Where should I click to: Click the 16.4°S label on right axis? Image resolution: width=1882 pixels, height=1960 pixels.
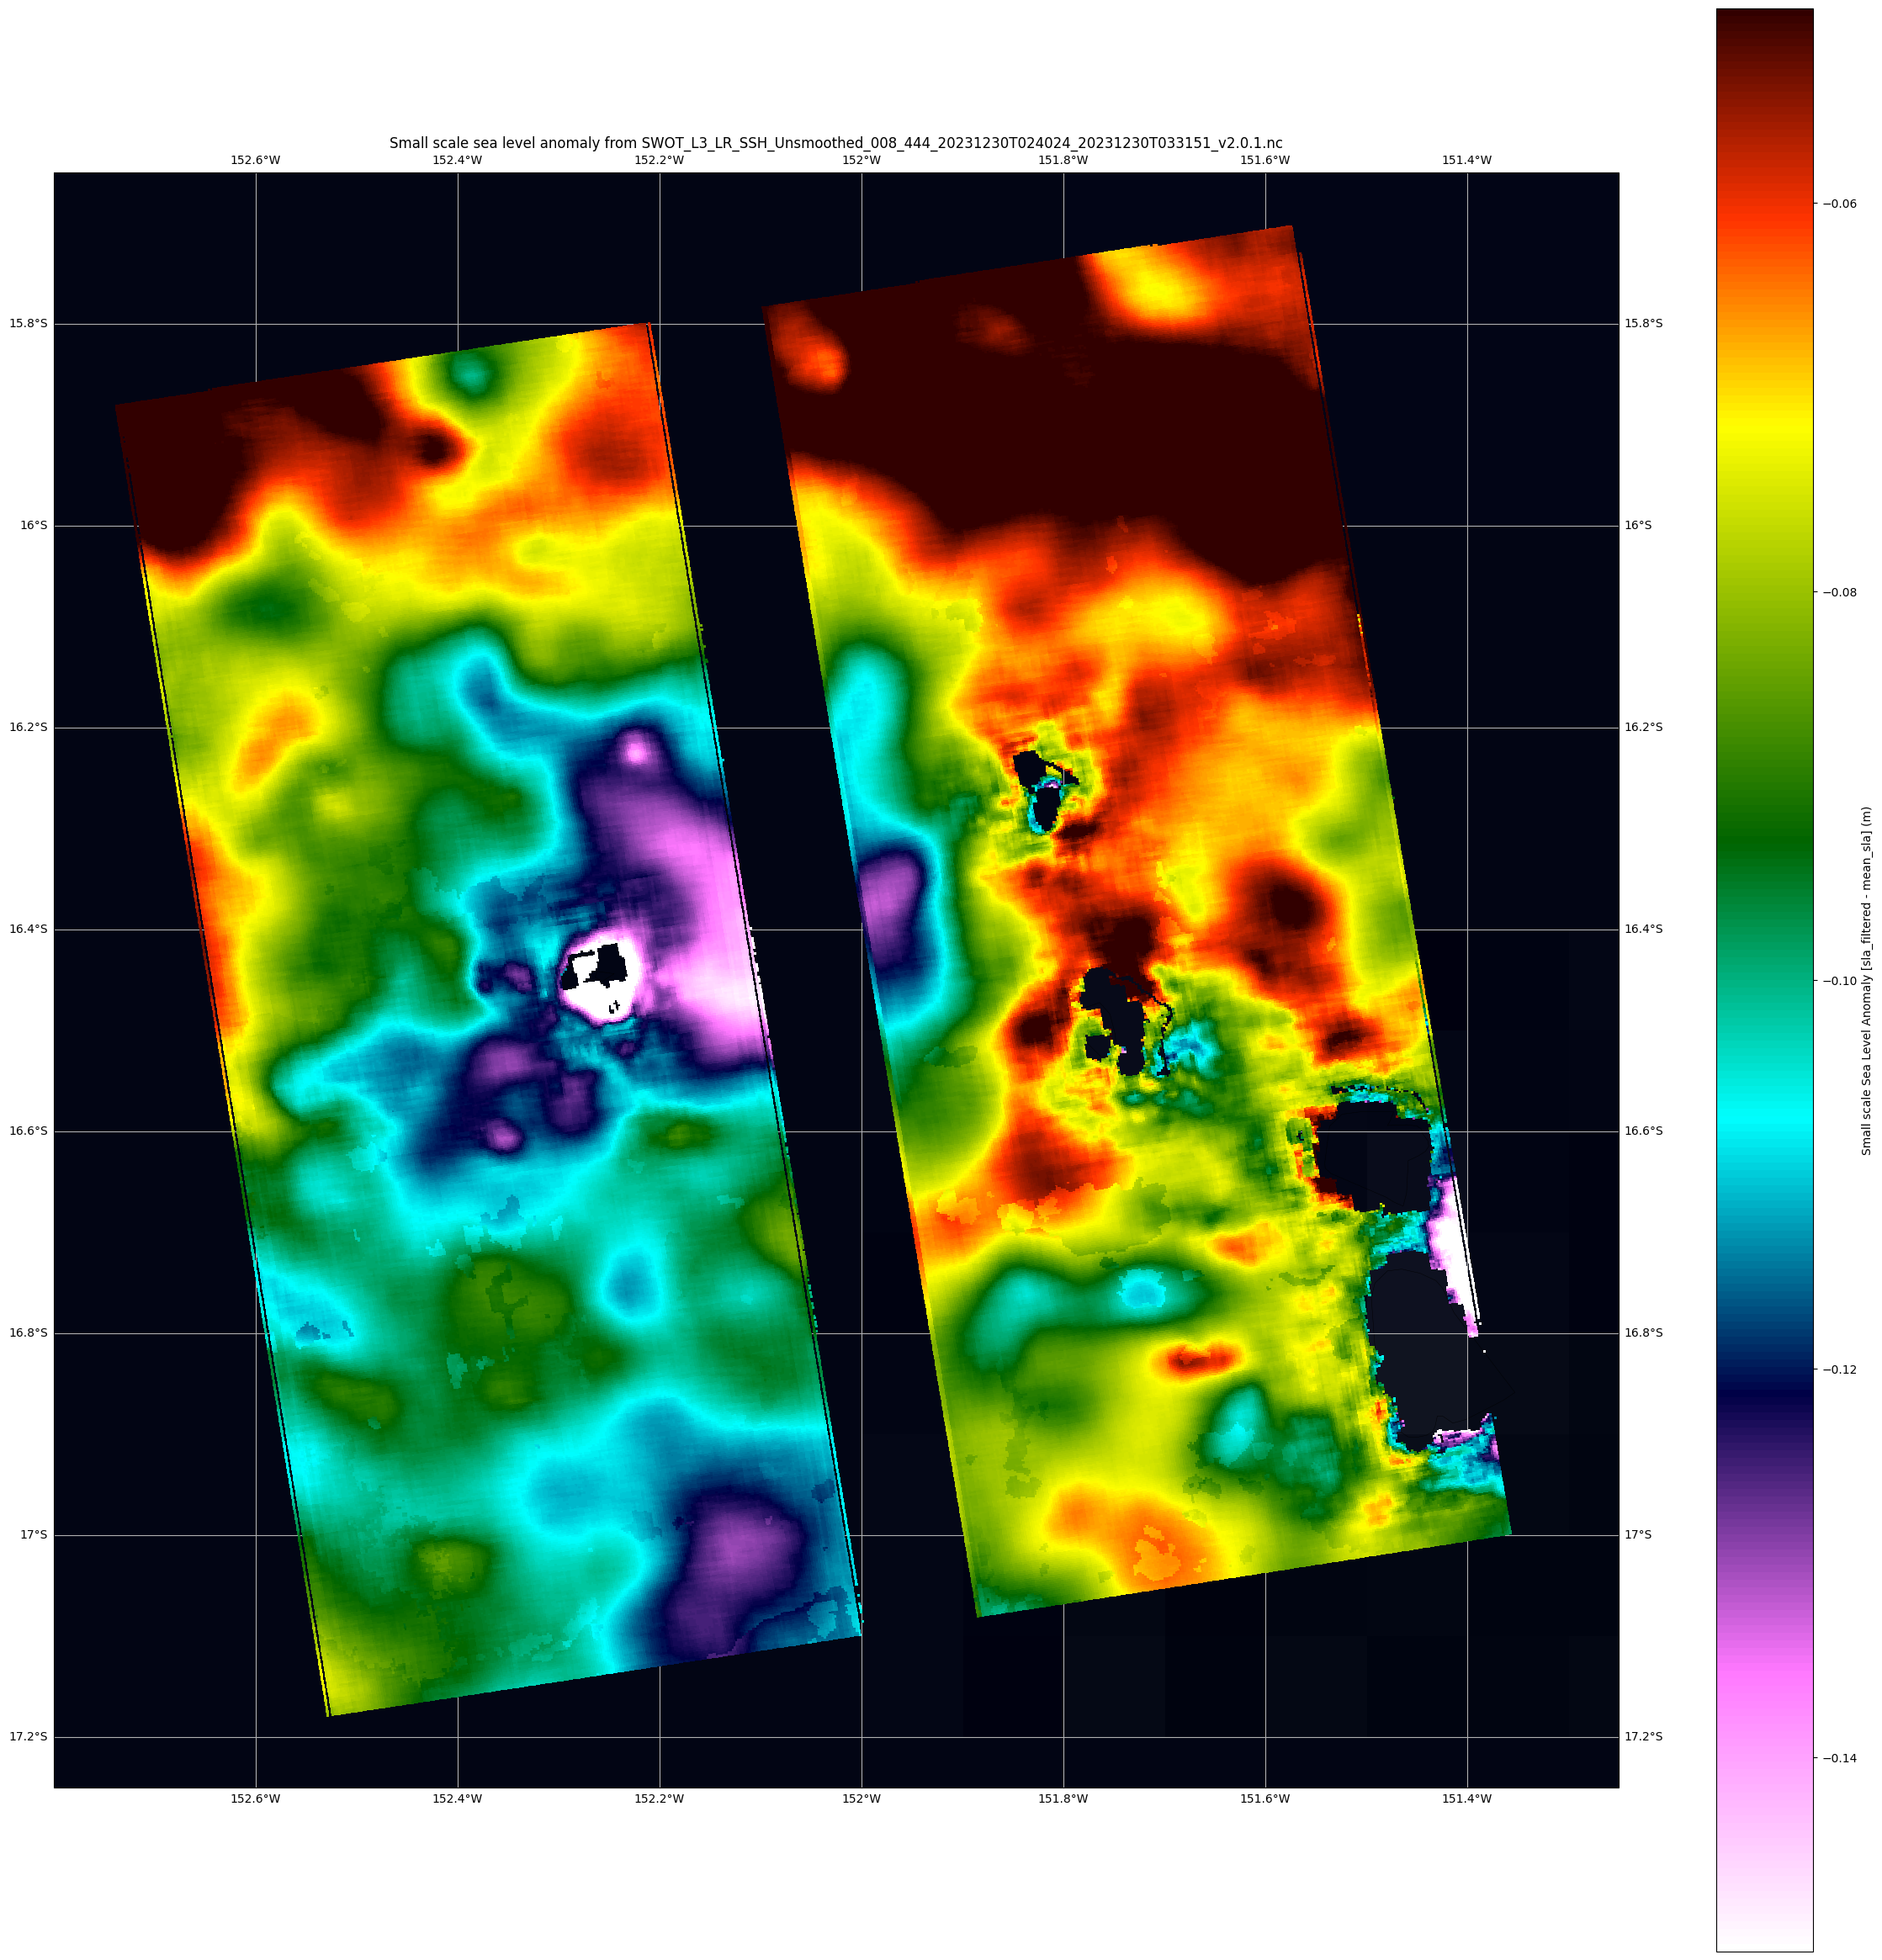coord(1644,929)
